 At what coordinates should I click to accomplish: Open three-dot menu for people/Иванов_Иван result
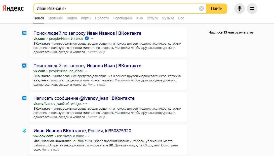click(87, 71)
